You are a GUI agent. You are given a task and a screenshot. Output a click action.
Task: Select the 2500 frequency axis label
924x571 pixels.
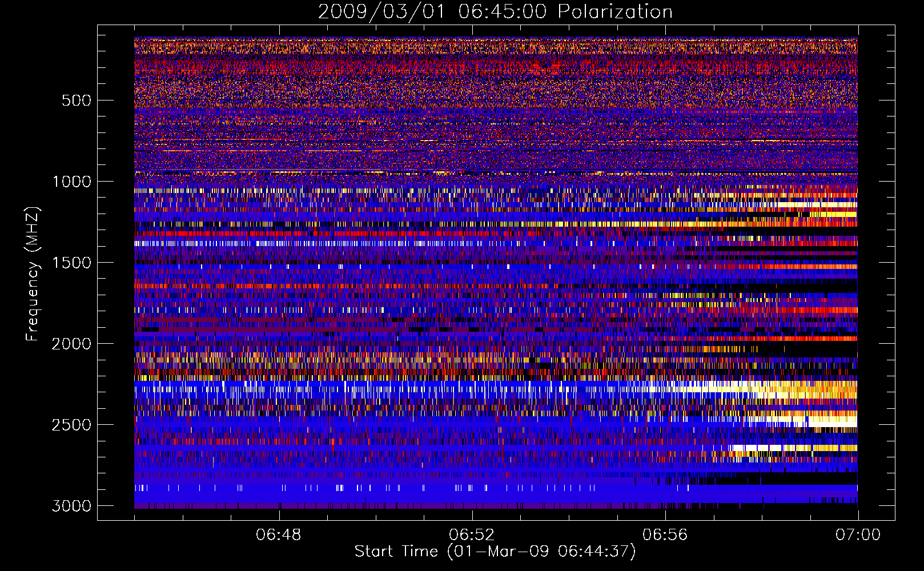(x=71, y=425)
